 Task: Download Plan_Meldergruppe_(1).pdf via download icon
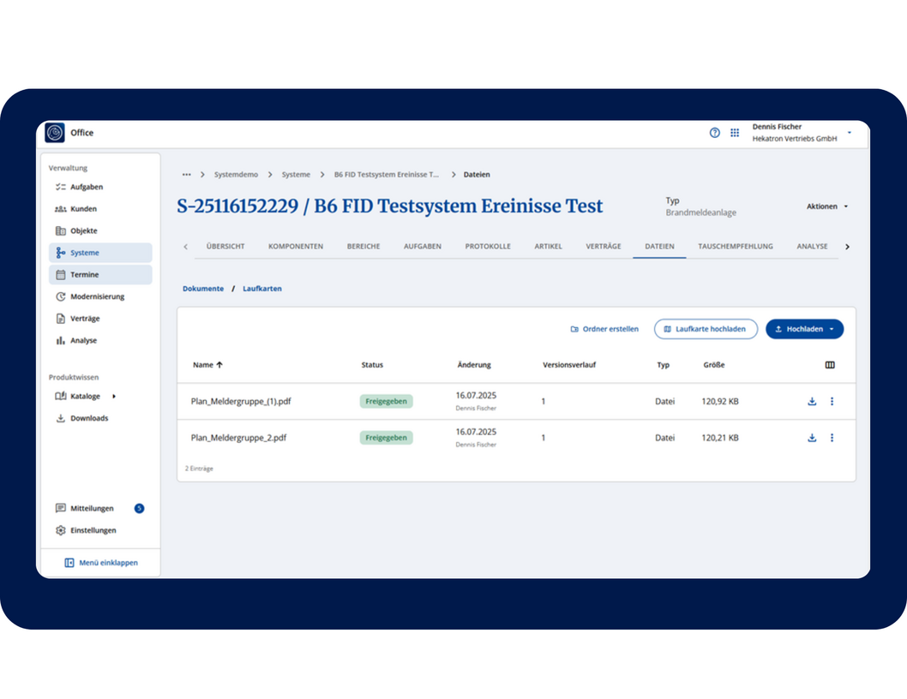pyautogui.click(x=812, y=401)
